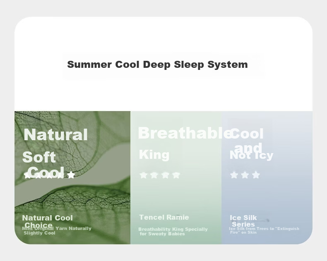Click the star rating on the Natural card
This screenshot has height=261, width=327.
pos(49,175)
